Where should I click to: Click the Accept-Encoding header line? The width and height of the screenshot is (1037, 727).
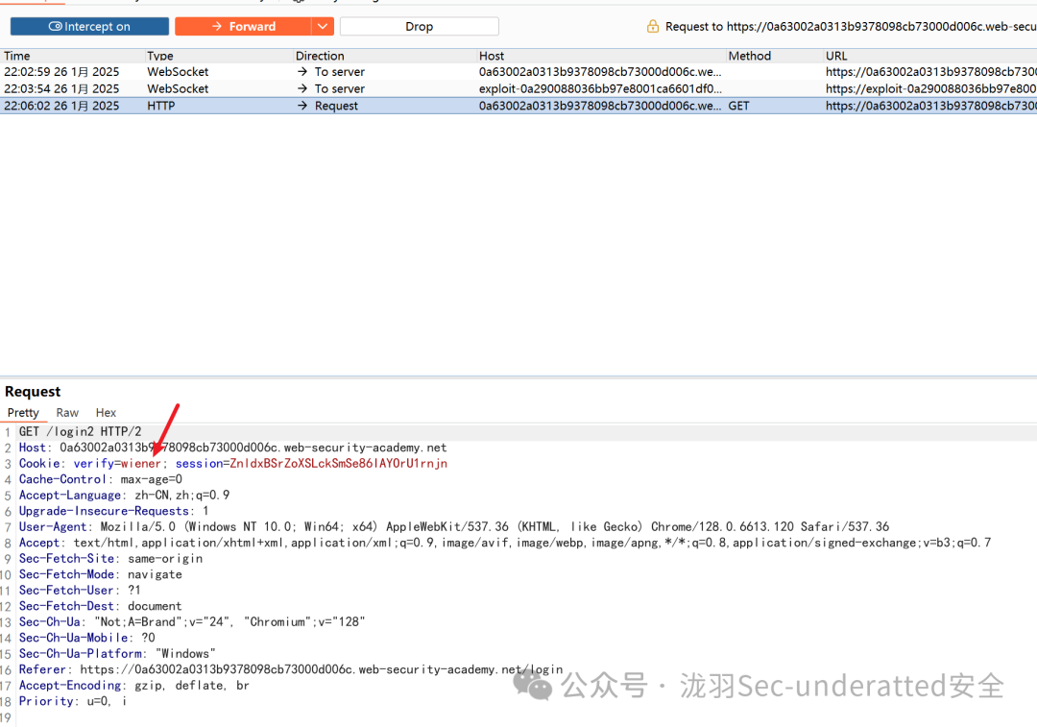(134, 686)
